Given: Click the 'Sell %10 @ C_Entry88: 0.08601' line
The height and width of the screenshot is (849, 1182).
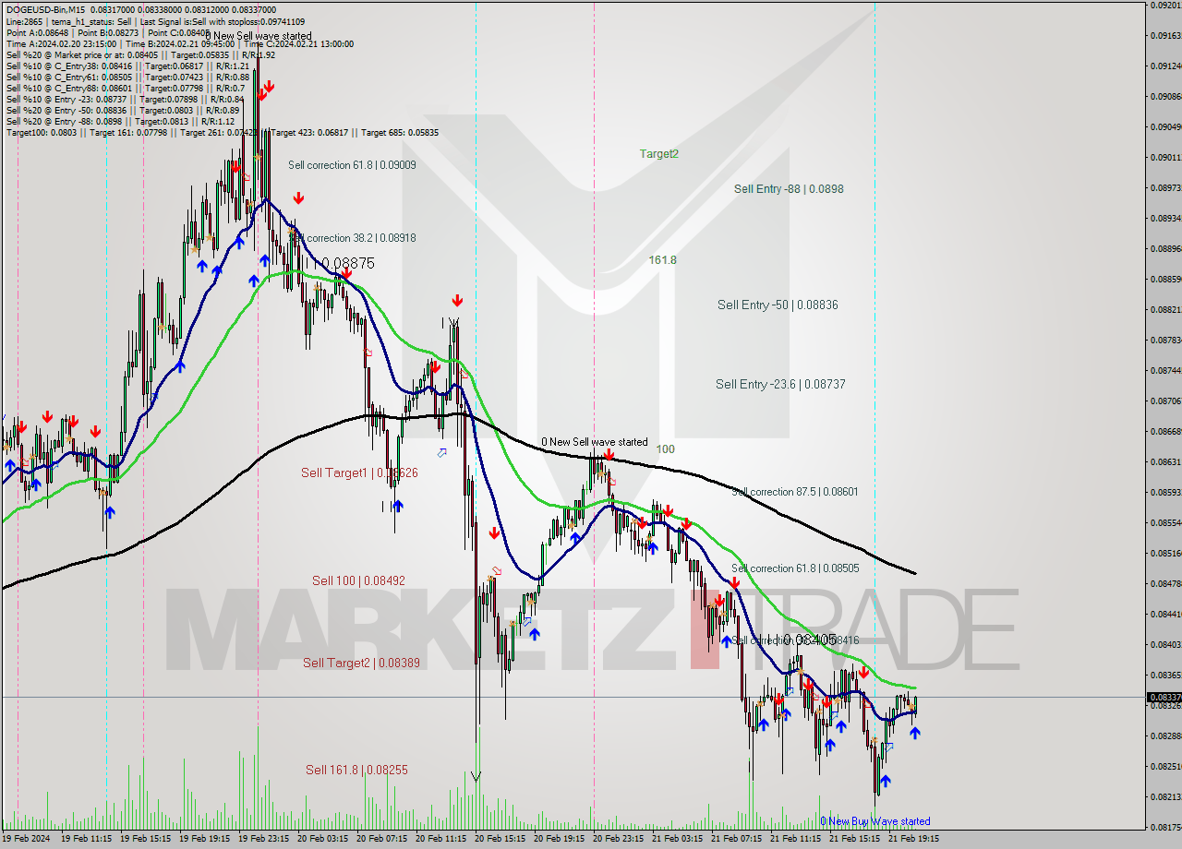Looking at the screenshot, I should point(126,88).
